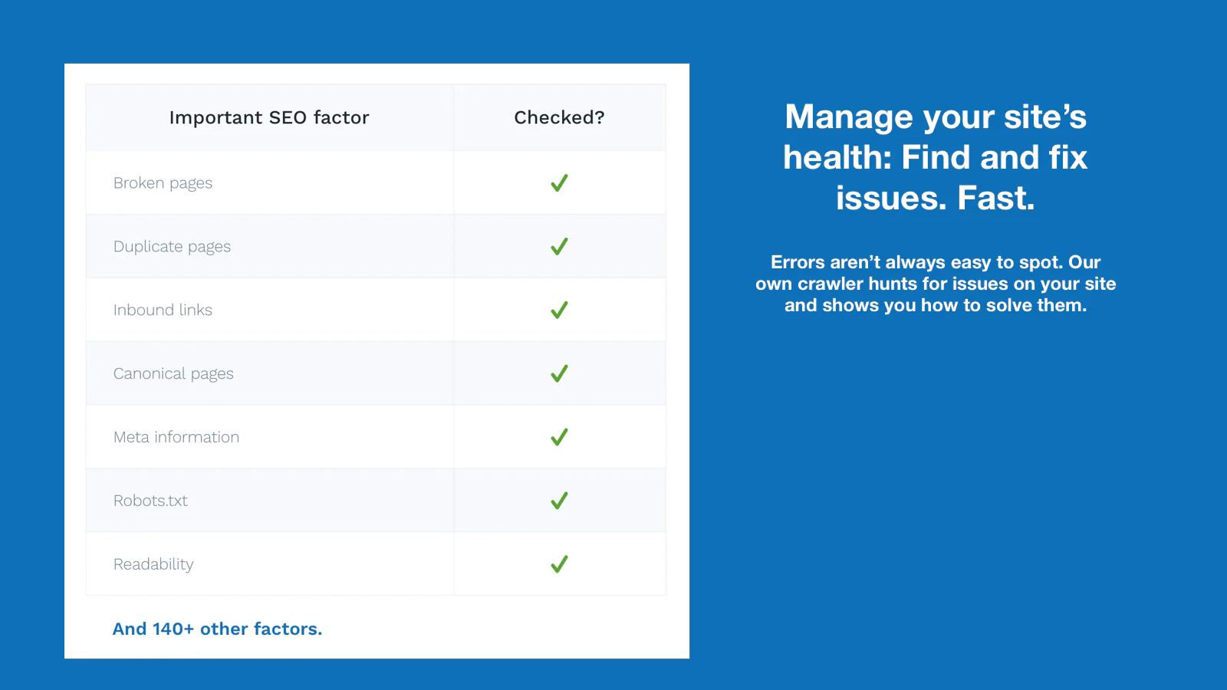Viewport: 1227px width, 690px height.
Task: Click the white SEO factor table card
Action: click(377, 361)
